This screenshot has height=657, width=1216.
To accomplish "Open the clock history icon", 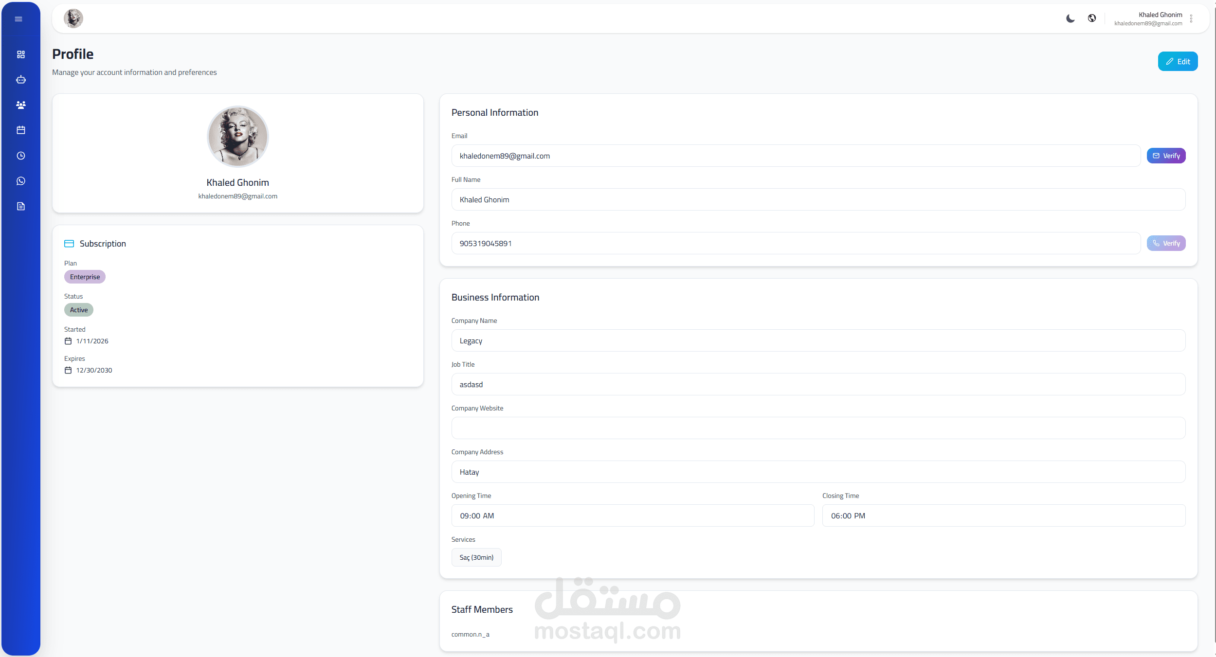I will (21, 156).
